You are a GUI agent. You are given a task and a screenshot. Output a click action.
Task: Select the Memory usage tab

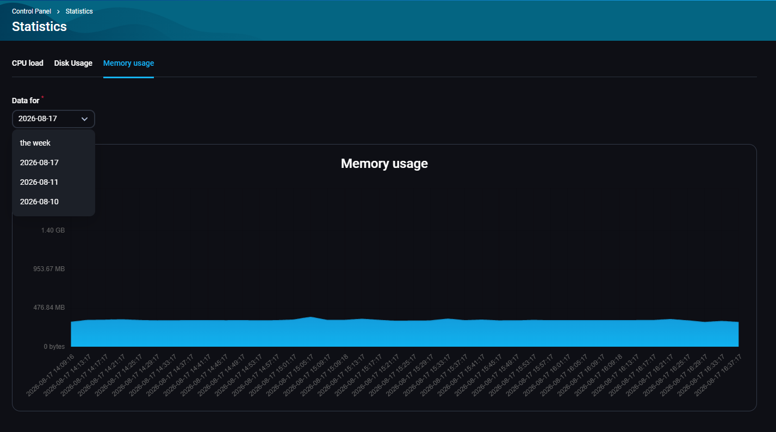(x=128, y=63)
